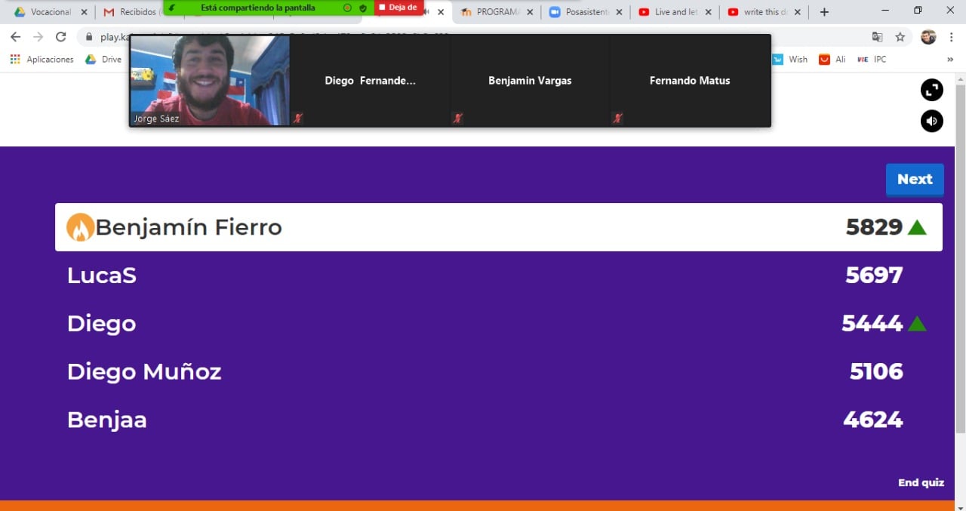The width and height of the screenshot is (966, 511).
Task: Open the Aplicaciones bookmarks shortcut
Action: [x=42, y=60]
